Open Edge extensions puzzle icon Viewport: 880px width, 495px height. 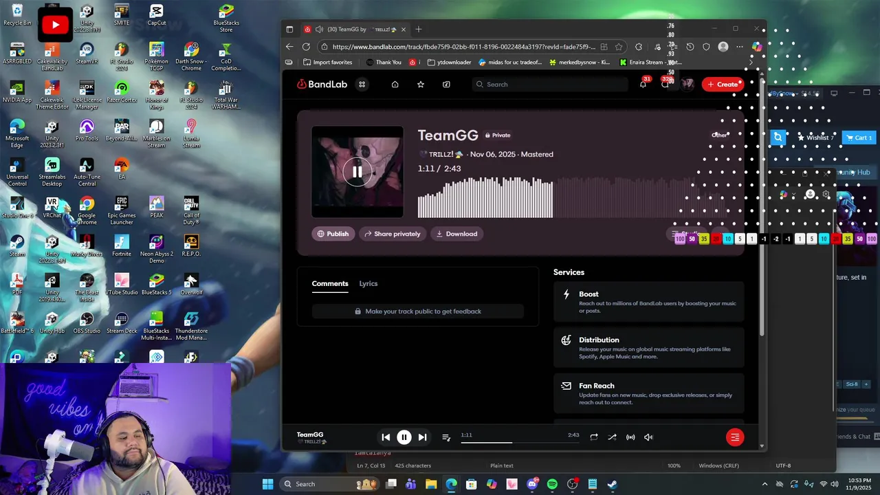(x=639, y=47)
